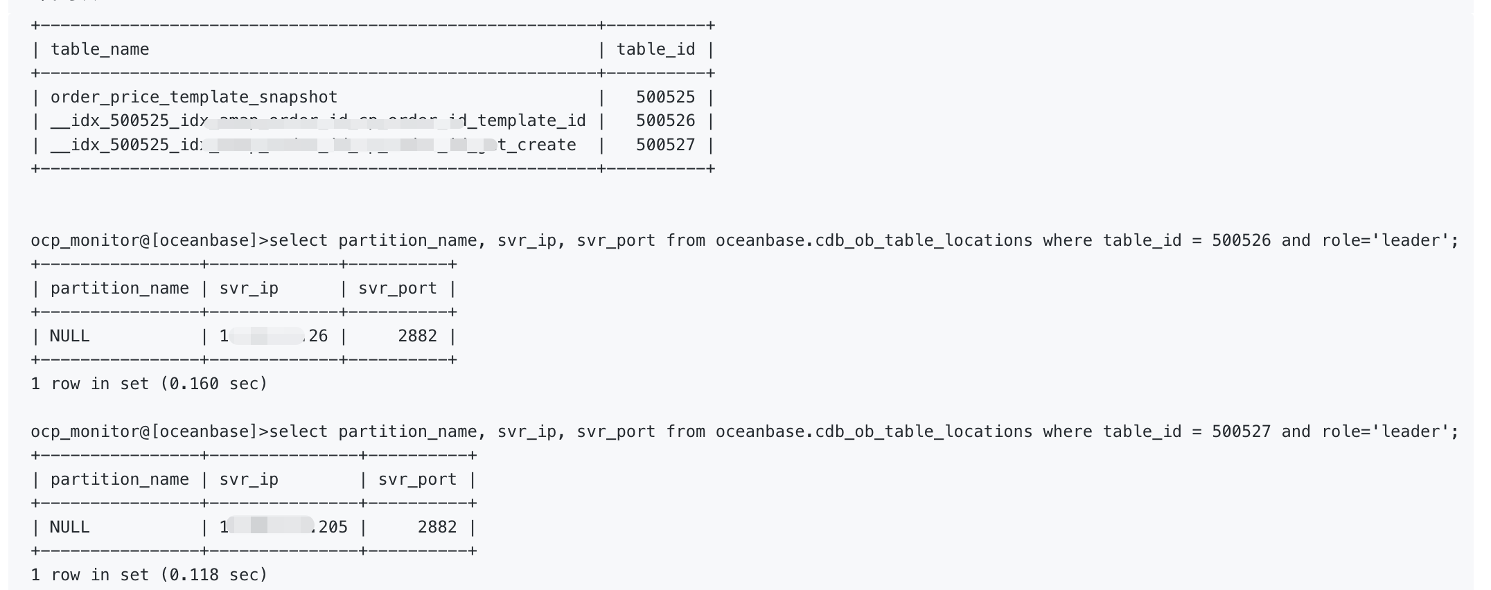Click svr_port header in second result table
The image size is (1491, 590).
417,479
